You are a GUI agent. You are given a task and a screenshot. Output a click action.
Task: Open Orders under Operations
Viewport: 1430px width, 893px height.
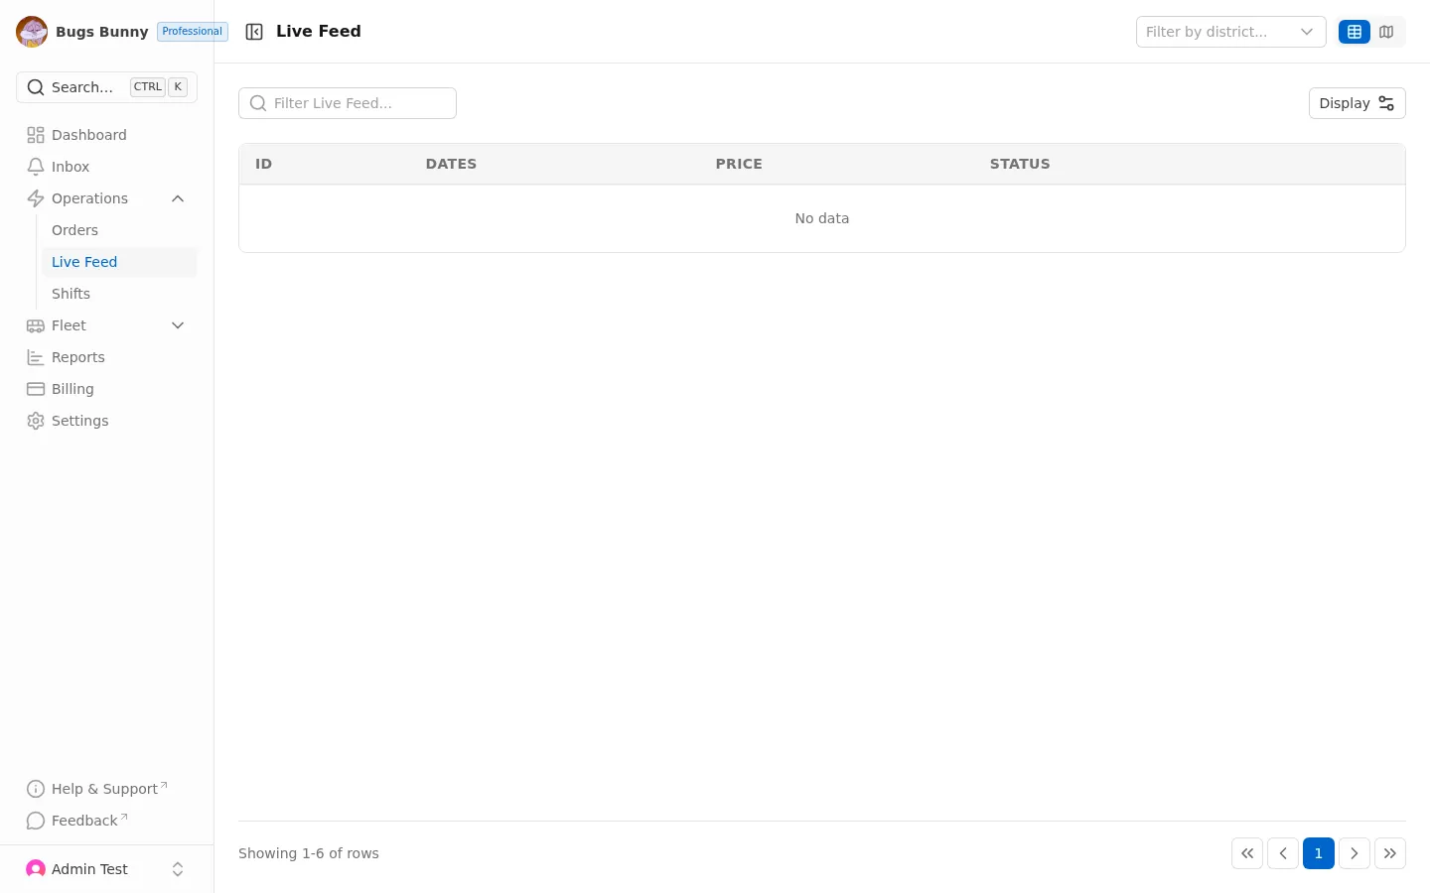click(x=118, y=230)
